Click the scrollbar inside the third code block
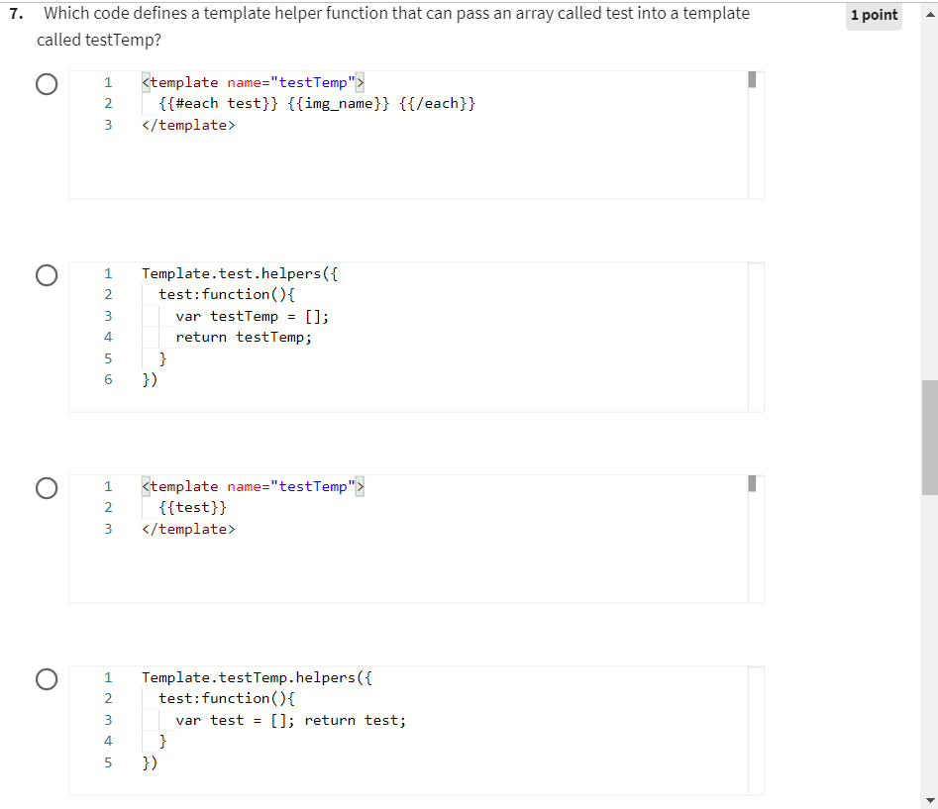The width and height of the screenshot is (938, 809). 752,483
